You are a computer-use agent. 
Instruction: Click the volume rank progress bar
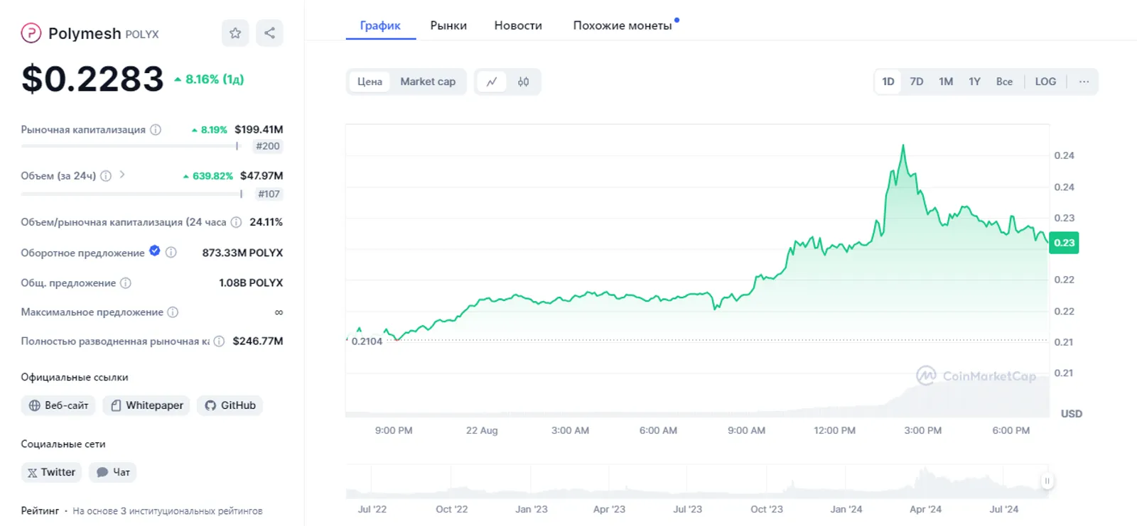[132, 194]
